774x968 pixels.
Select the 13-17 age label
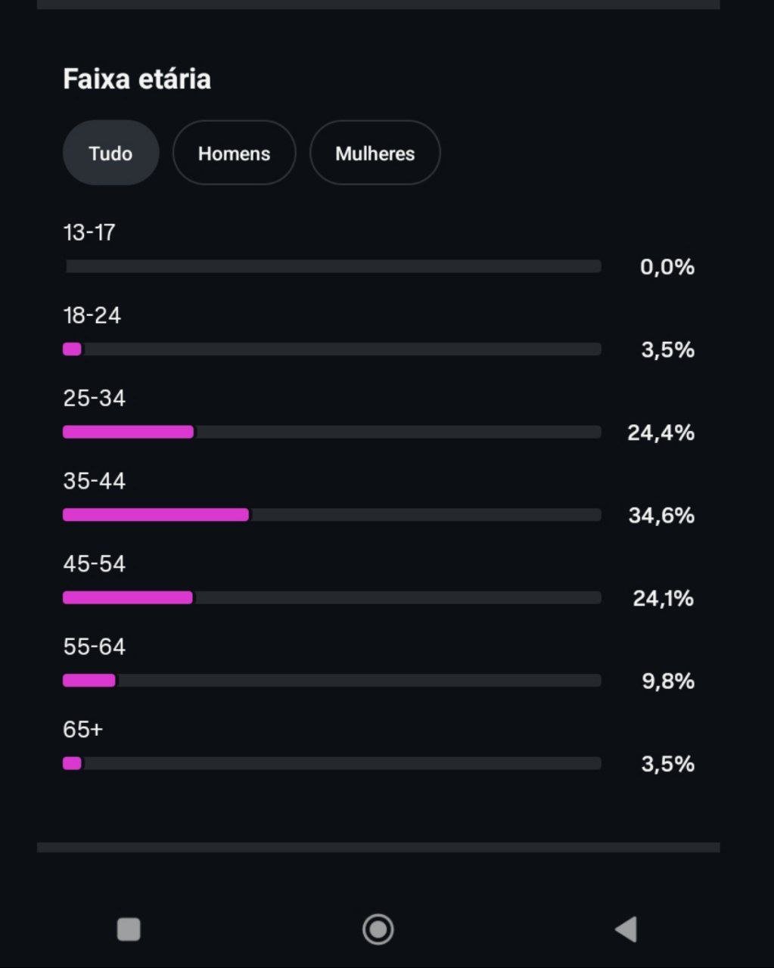pyautogui.click(x=89, y=232)
